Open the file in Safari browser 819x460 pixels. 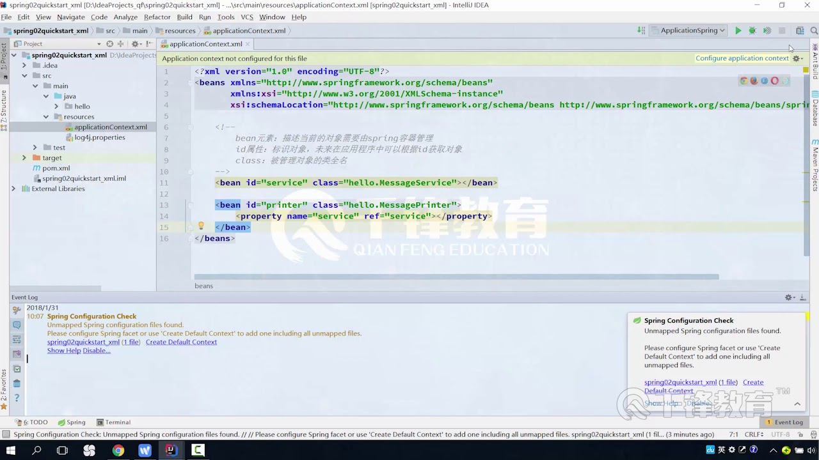coord(764,81)
